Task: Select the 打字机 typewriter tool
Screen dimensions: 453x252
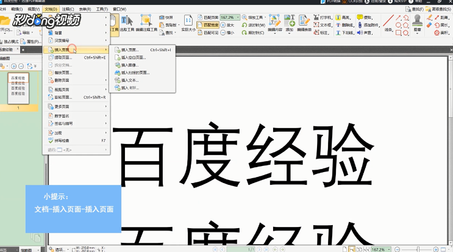Action: point(323,18)
